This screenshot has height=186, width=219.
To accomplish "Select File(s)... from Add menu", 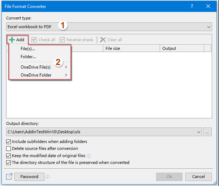I will (x=28, y=49).
